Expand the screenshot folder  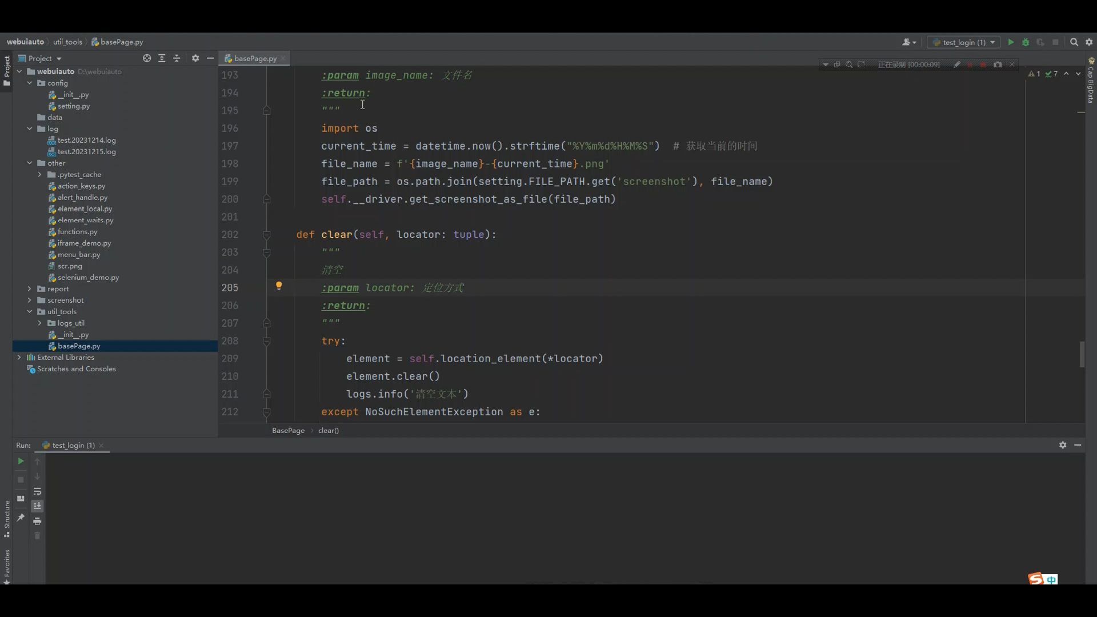30,300
